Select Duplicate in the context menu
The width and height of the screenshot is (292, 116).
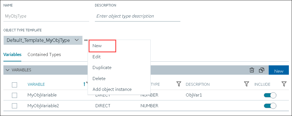click(x=102, y=68)
